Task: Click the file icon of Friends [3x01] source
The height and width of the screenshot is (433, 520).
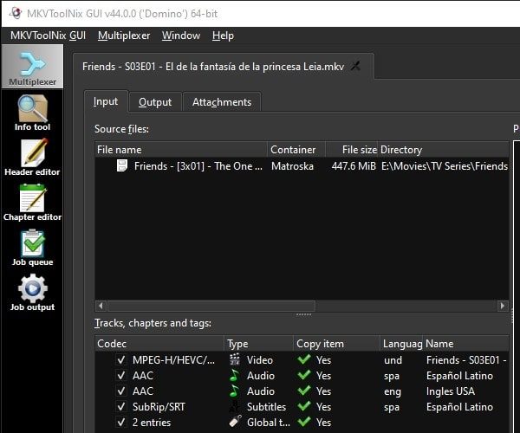Action: pos(121,165)
